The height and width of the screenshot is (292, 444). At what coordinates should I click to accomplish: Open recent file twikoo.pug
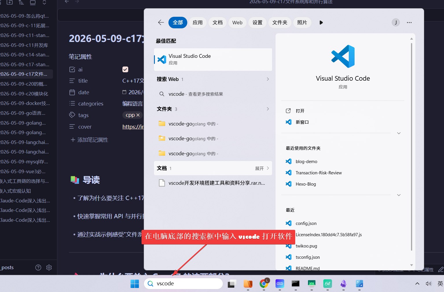(x=306, y=246)
